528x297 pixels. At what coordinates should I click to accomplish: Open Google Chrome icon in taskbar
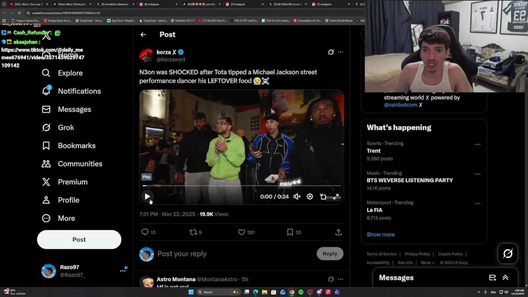click(x=292, y=292)
